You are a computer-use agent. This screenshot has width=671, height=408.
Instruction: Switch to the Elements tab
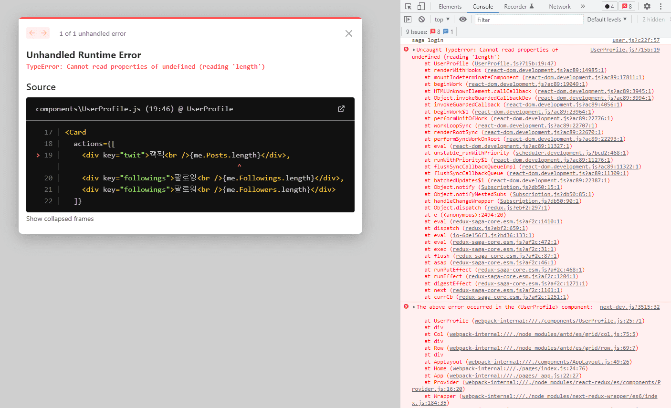coord(450,7)
